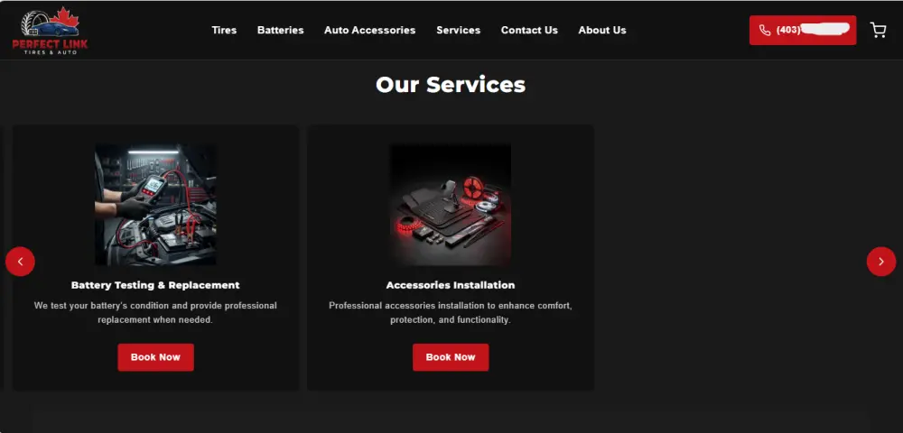
Task: Click the Perfect Link Tires & Auto logo
Action: 50,31
